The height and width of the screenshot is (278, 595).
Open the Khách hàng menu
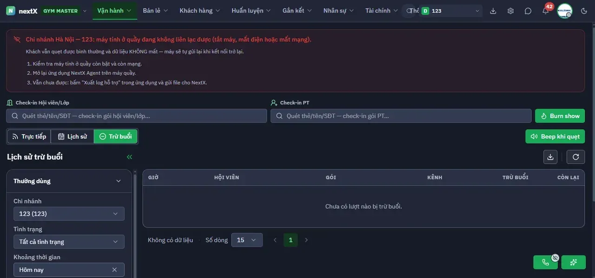click(x=200, y=11)
